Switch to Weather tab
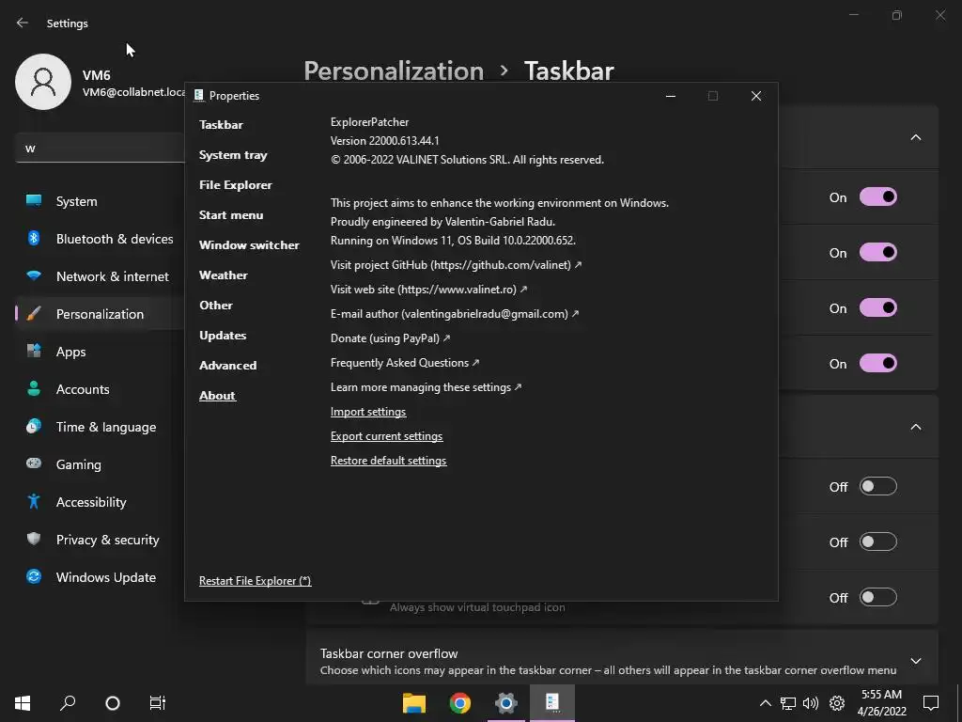The image size is (962, 722). click(x=224, y=275)
